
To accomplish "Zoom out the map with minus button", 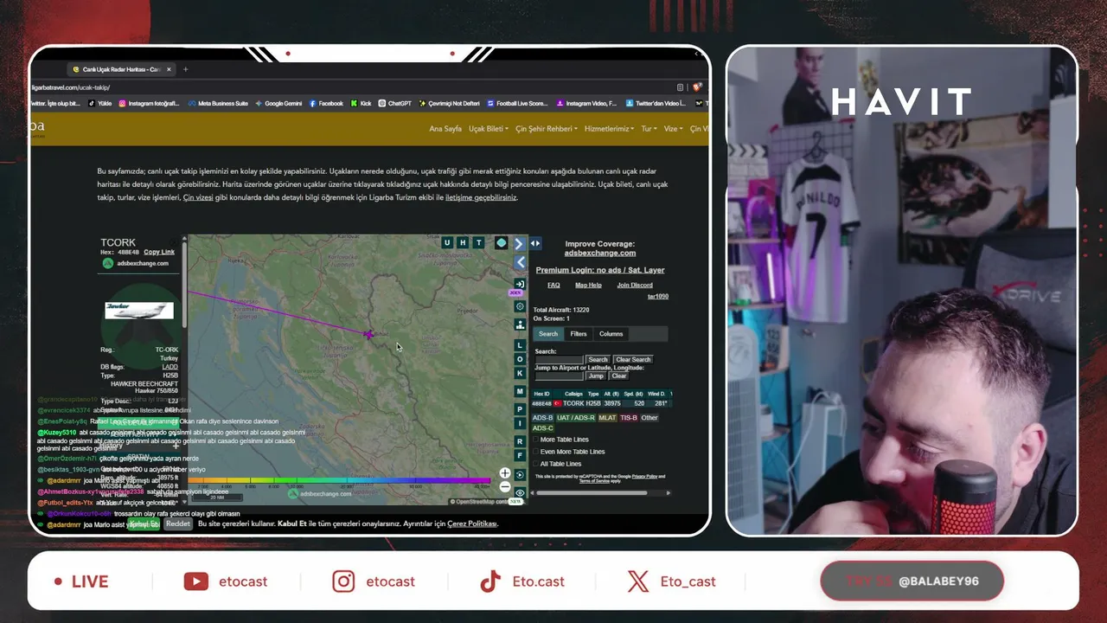I will pos(505,486).
